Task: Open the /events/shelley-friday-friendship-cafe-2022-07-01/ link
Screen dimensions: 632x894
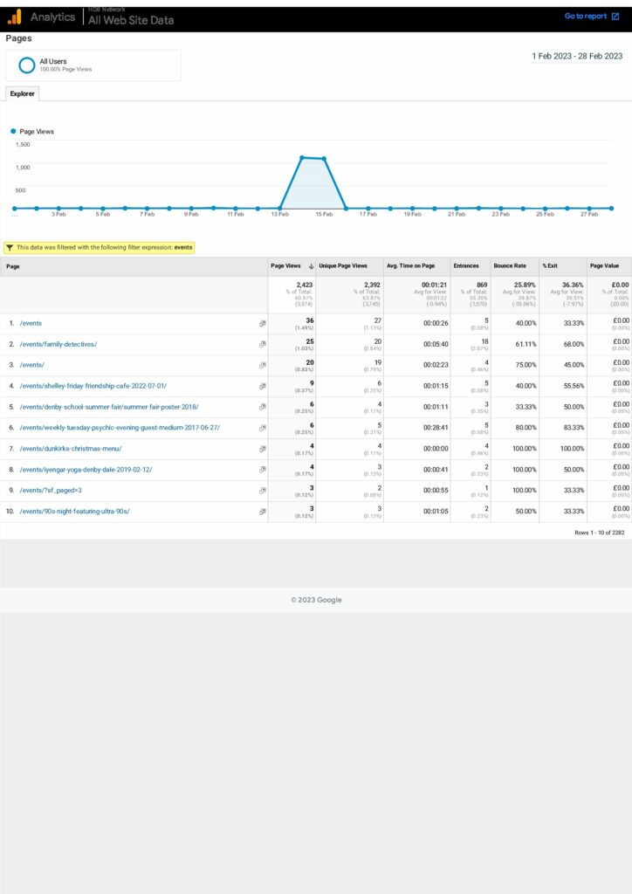Action: (x=93, y=386)
